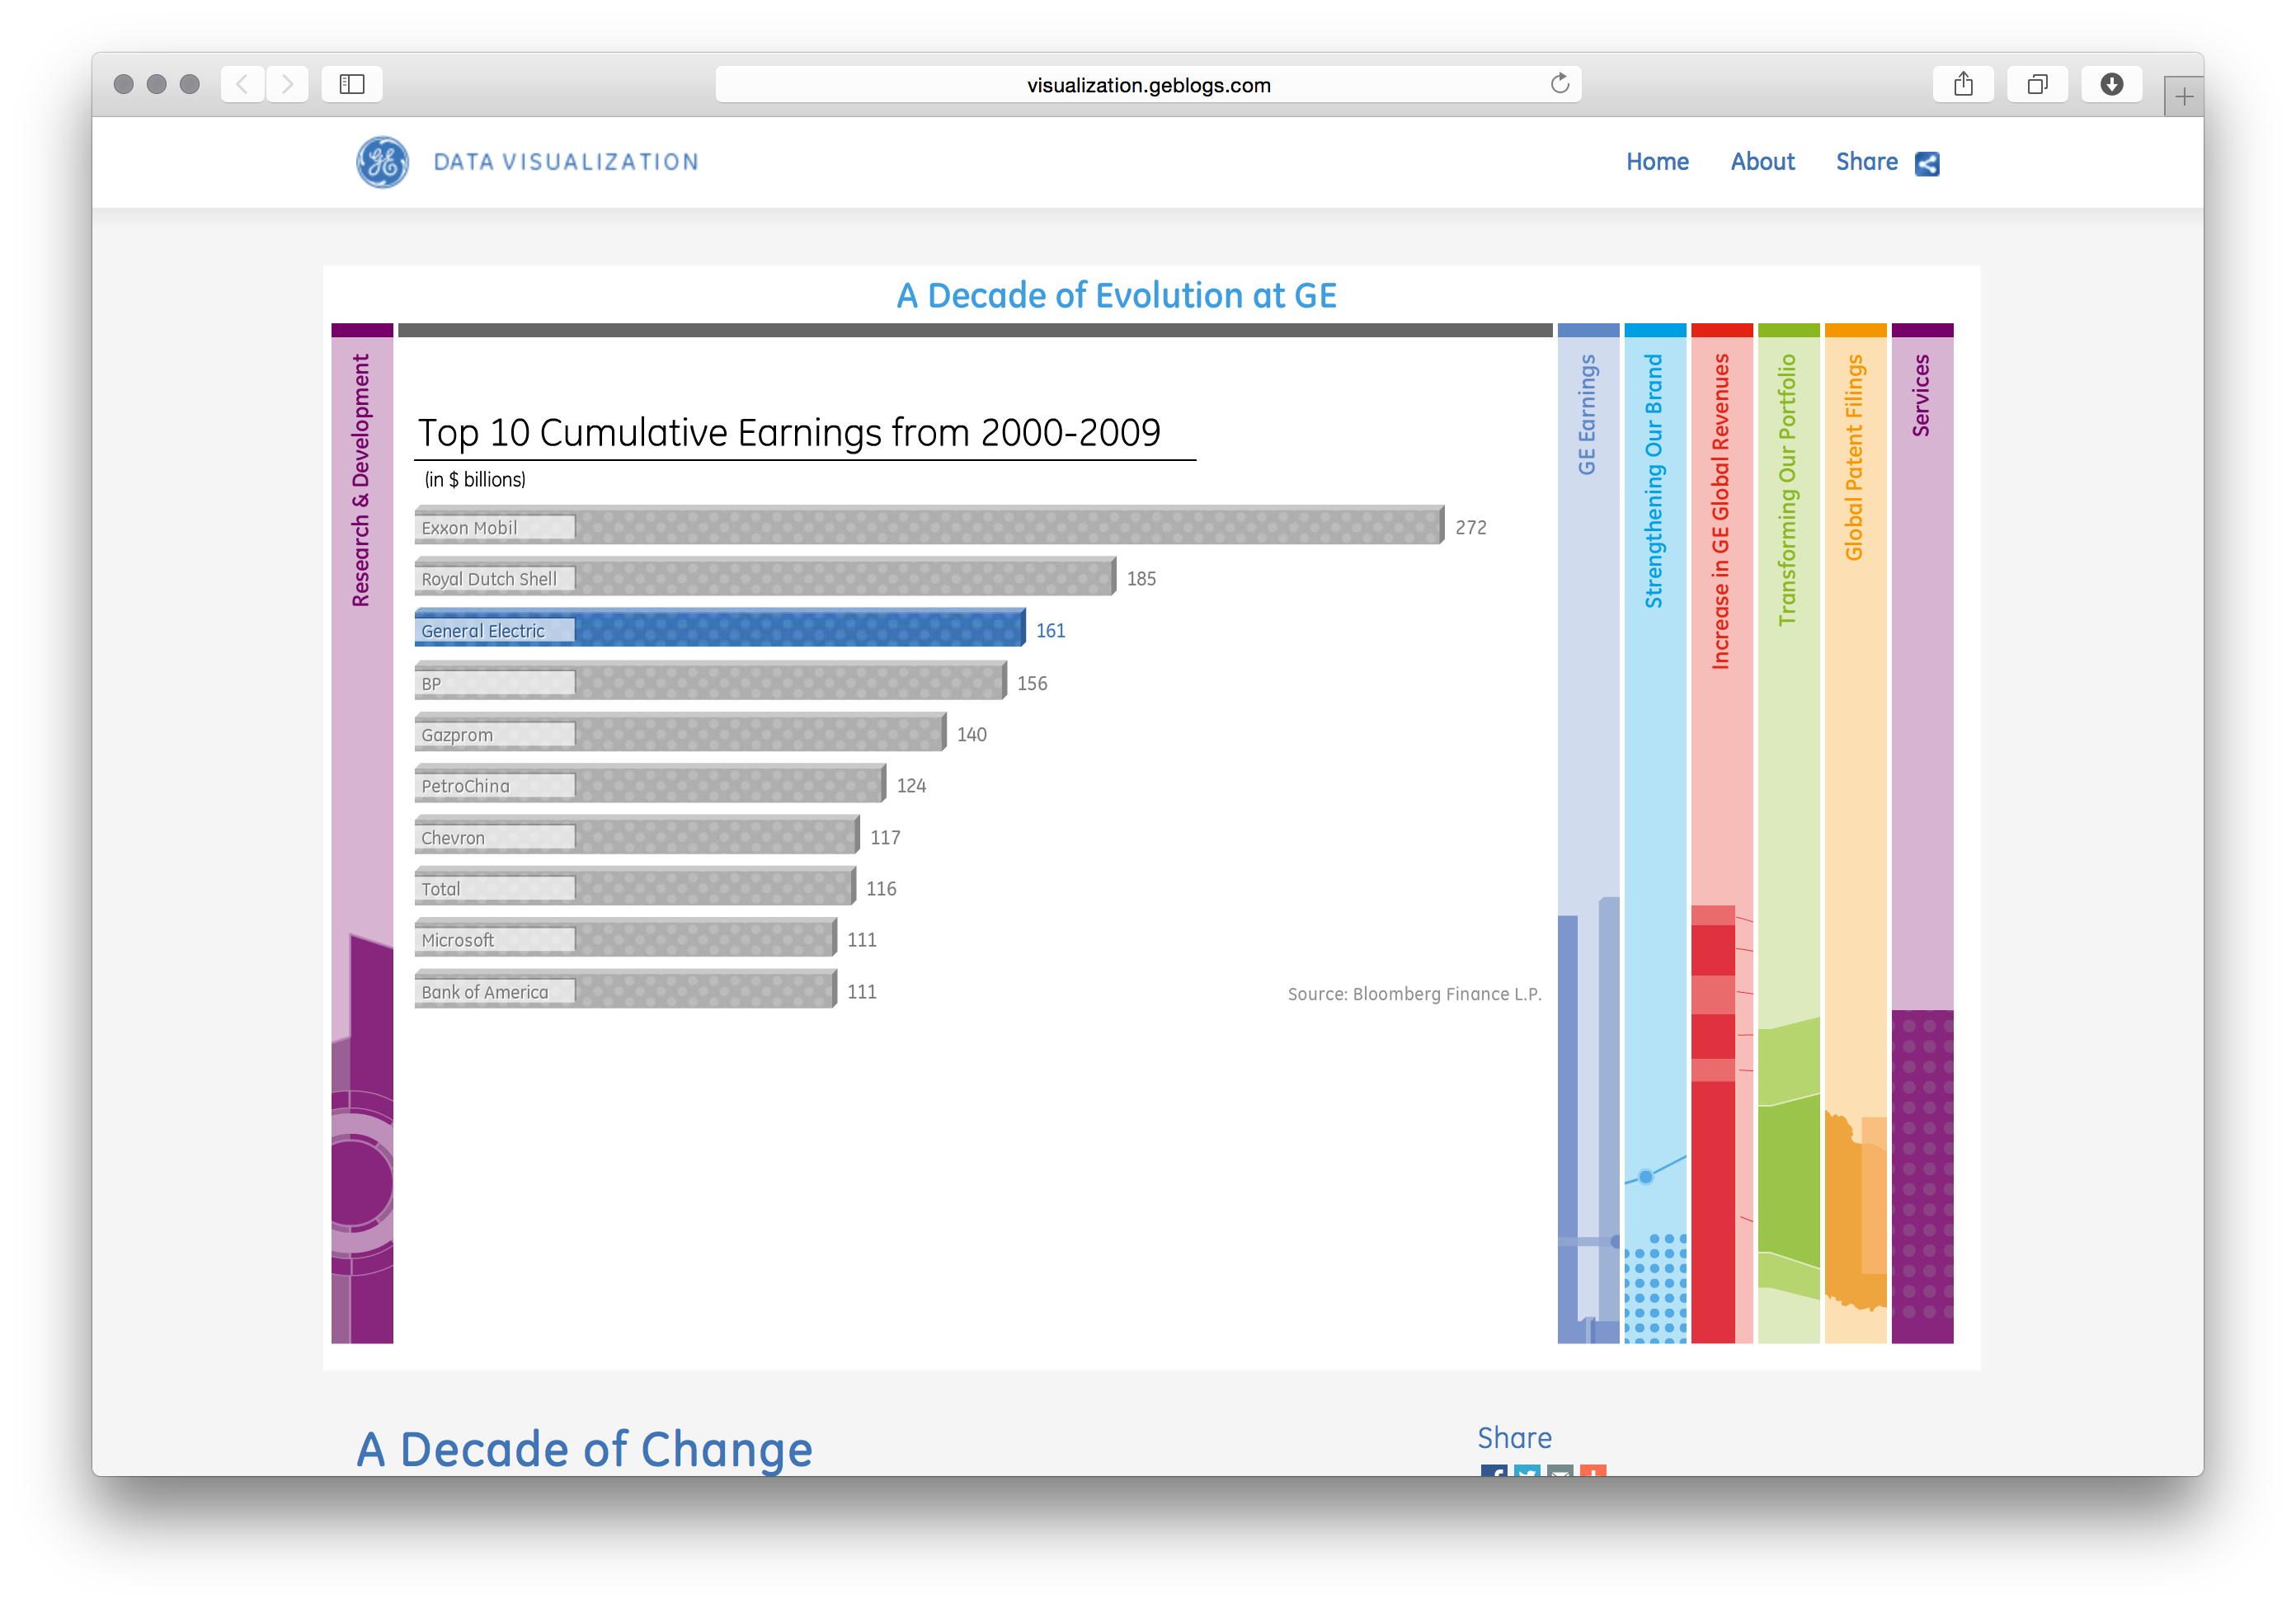Image resolution: width=2296 pixels, height=1608 pixels.
Task: Open the Home navigation link
Action: 1657,162
